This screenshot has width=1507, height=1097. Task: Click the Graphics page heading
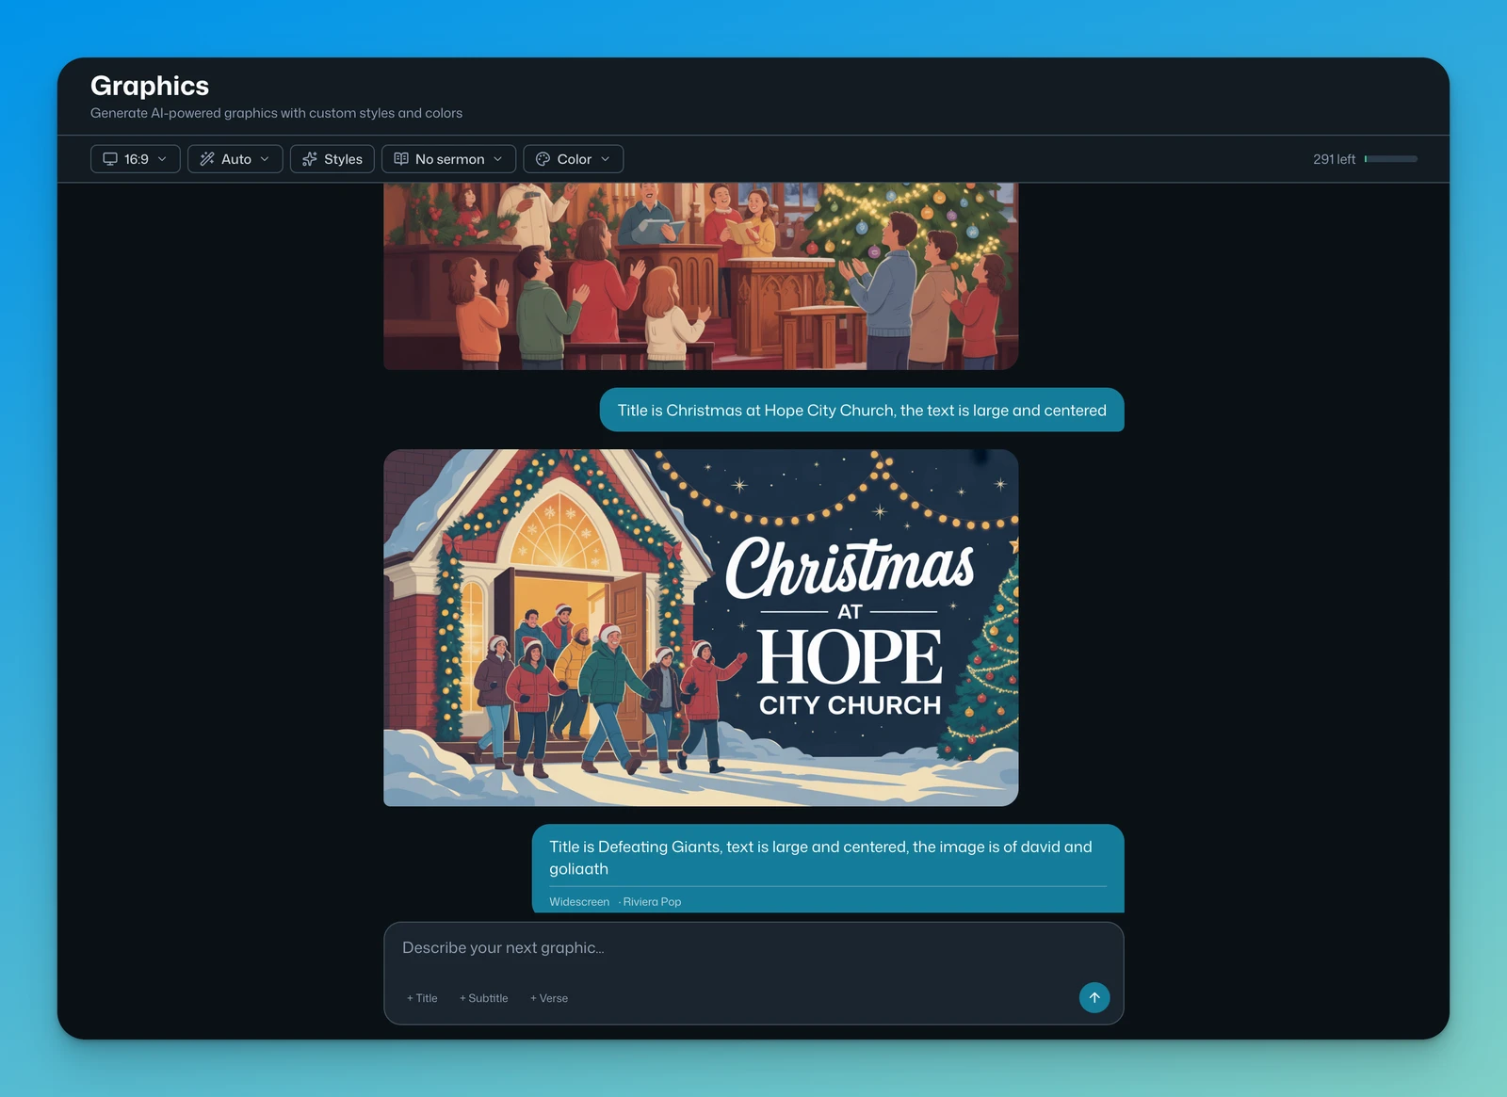point(150,86)
